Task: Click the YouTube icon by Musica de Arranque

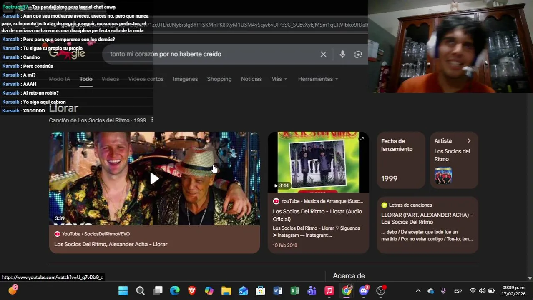Action: pos(276,201)
